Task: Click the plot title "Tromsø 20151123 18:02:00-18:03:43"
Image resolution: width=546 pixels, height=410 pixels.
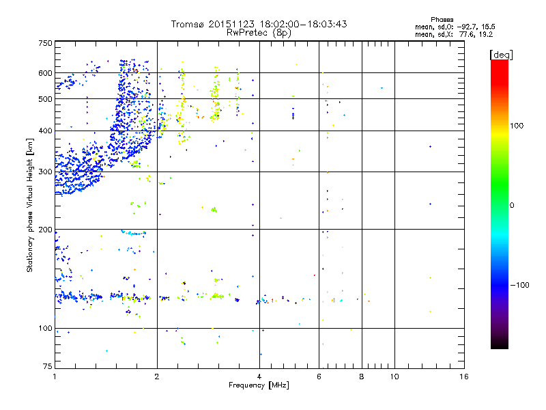Action: click(x=259, y=24)
